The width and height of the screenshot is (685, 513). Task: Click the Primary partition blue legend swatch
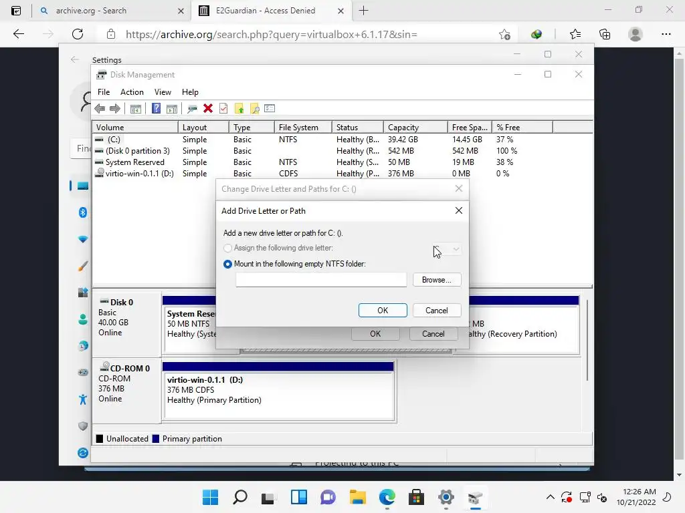point(156,438)
